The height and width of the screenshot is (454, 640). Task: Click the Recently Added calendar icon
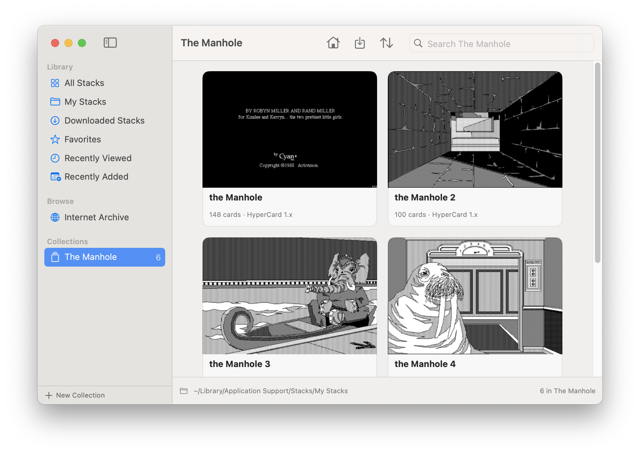[x=55, y=177]
